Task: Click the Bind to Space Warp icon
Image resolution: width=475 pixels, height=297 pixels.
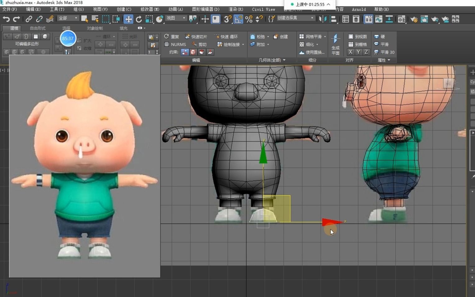Action: (x=50, y=19)
